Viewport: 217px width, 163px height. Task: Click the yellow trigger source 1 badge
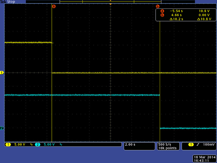191,145
